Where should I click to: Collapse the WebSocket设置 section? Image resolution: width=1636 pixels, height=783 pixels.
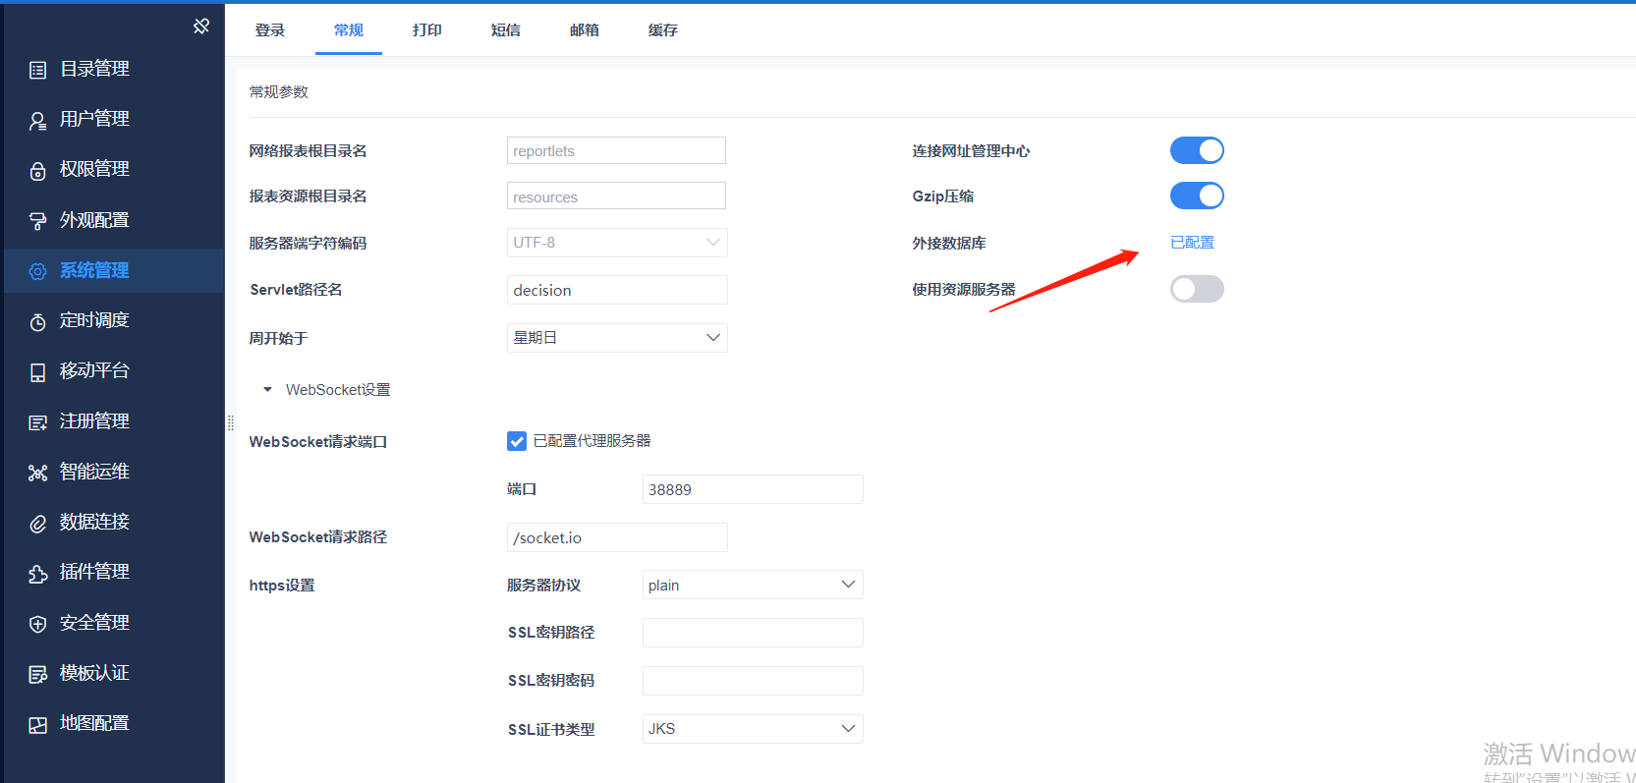tap(267, 390)
